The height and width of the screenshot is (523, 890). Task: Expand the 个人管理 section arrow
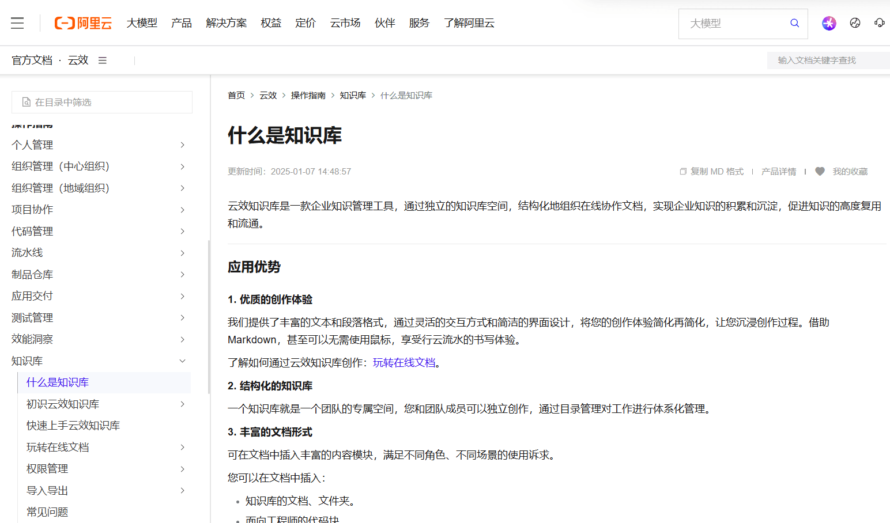pos(182,145)
